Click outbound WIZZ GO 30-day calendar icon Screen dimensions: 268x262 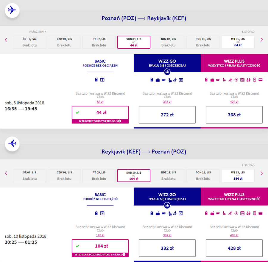181,80
